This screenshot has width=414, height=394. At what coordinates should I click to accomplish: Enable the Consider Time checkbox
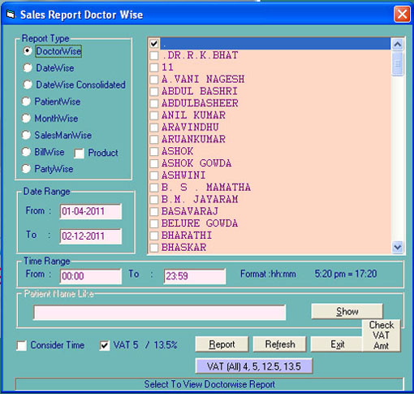(22, 345)
